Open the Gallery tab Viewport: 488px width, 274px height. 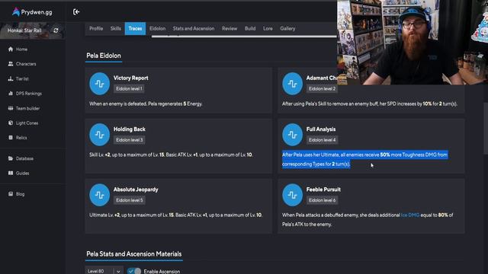287,29
